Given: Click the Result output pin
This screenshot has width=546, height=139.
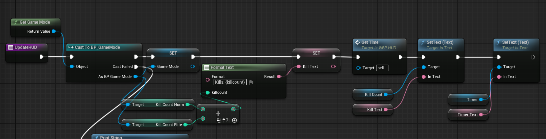Looking at the screenshot, I should [279, 77].
